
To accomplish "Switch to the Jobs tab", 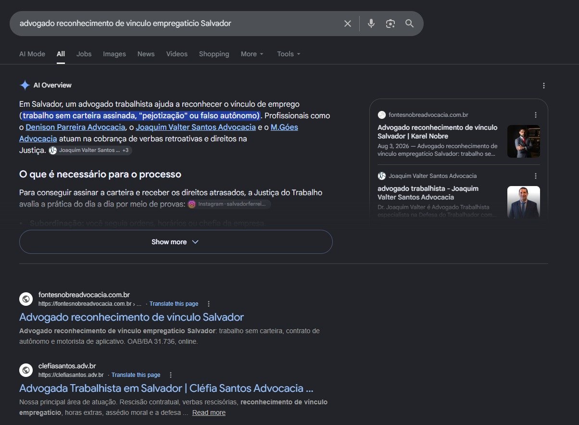I will pos(84,54).
